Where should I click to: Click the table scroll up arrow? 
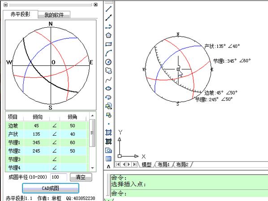[x=92, y=115]
